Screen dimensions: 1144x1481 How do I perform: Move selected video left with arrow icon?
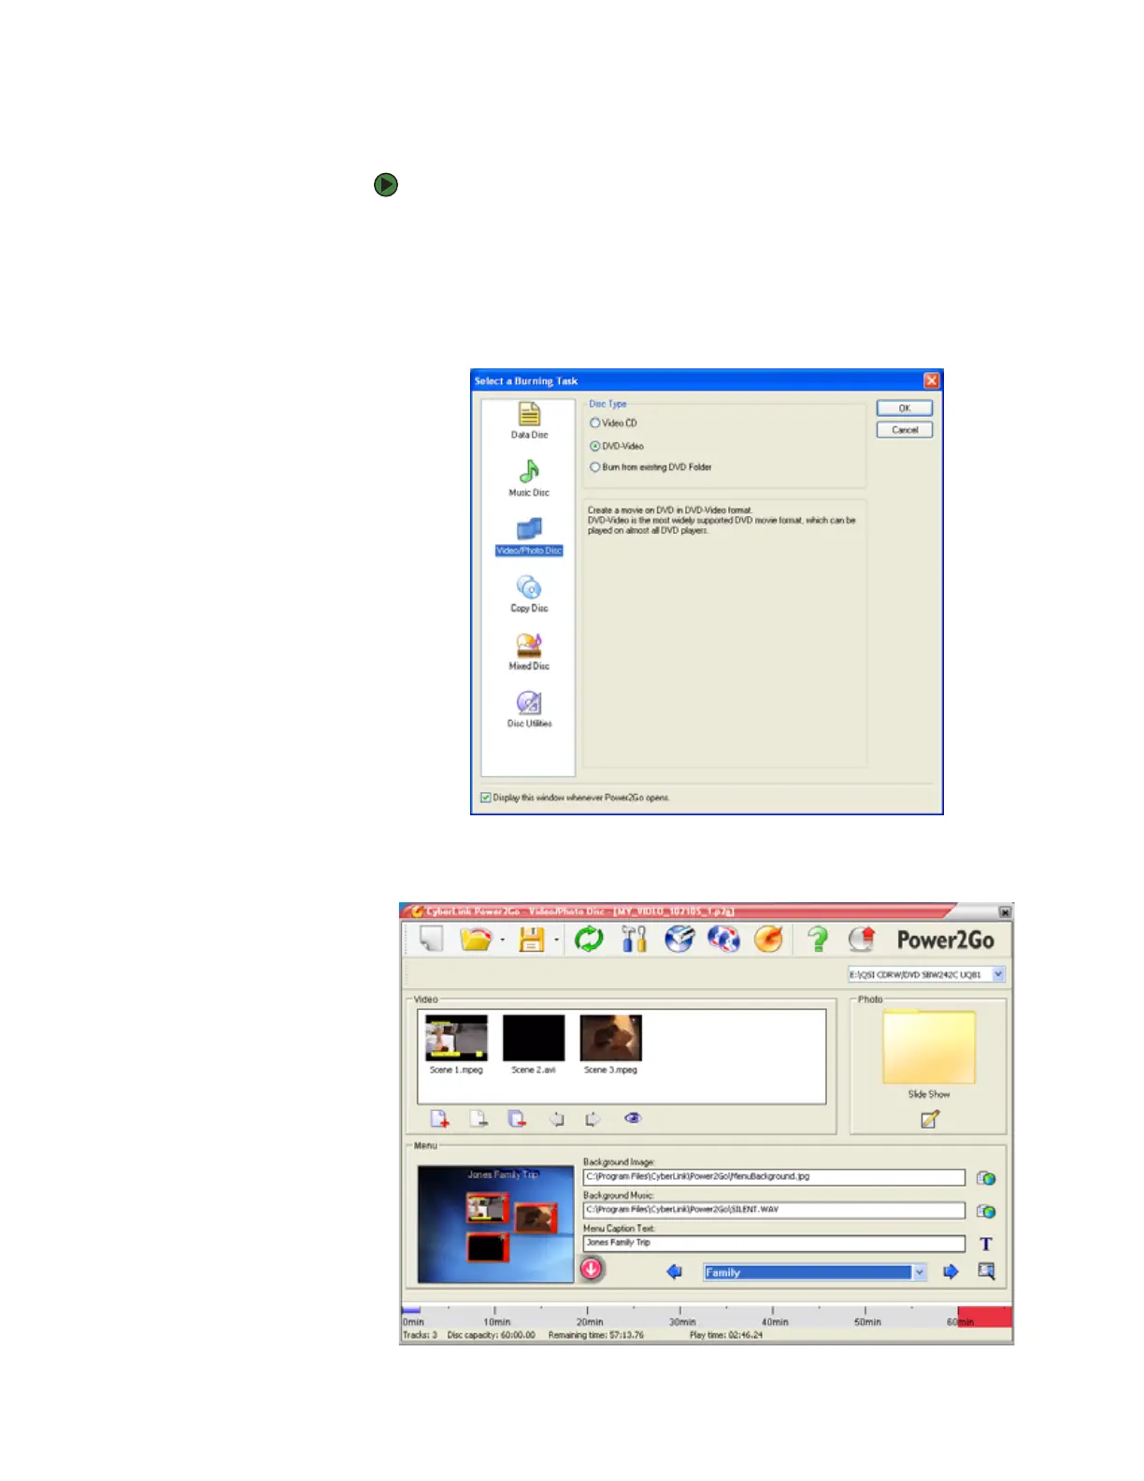tap(556, 1118)
